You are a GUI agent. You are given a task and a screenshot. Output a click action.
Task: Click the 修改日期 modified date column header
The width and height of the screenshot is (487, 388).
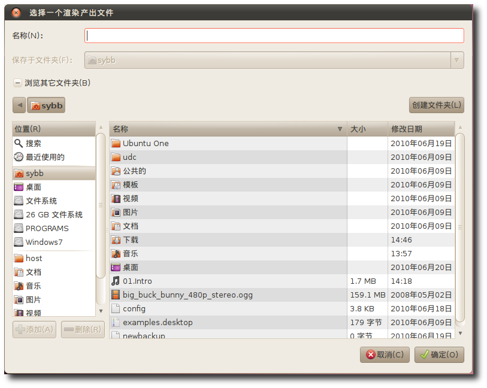tap(421, 129)
